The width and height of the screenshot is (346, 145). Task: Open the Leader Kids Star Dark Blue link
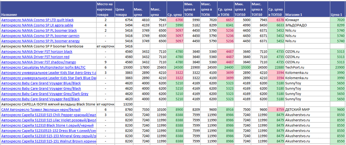pyautogui.click(x=49, y=78)
